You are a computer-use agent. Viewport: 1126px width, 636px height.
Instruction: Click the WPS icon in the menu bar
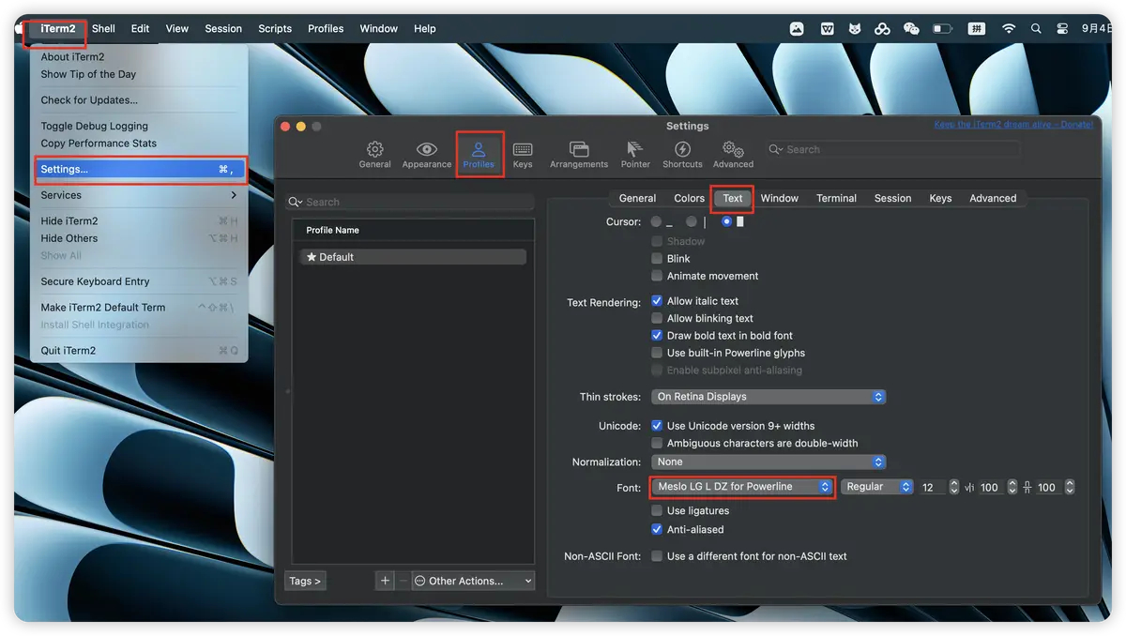pos(827,29)
